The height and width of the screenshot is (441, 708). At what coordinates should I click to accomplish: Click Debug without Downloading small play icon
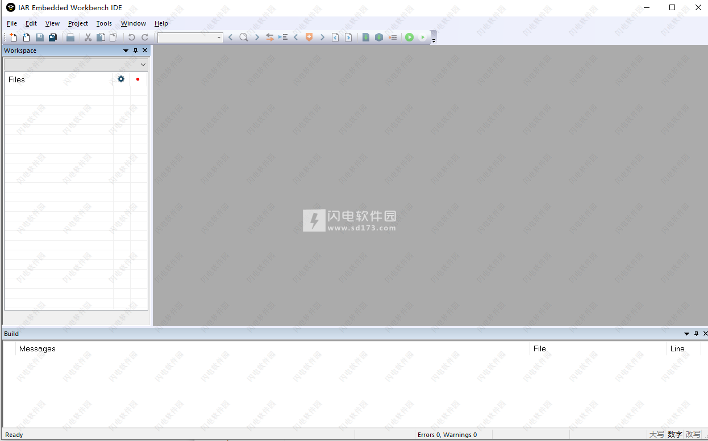[422, 37]
